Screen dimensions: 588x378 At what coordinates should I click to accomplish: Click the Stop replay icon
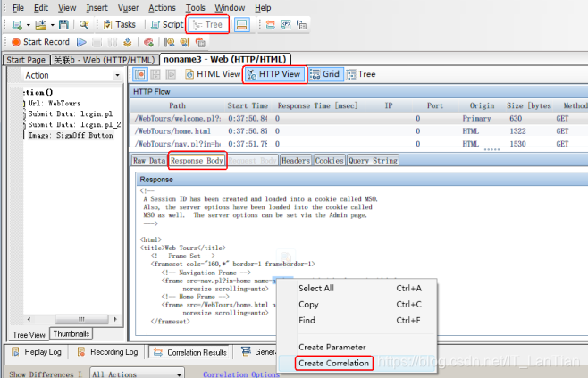click(97, 42)
